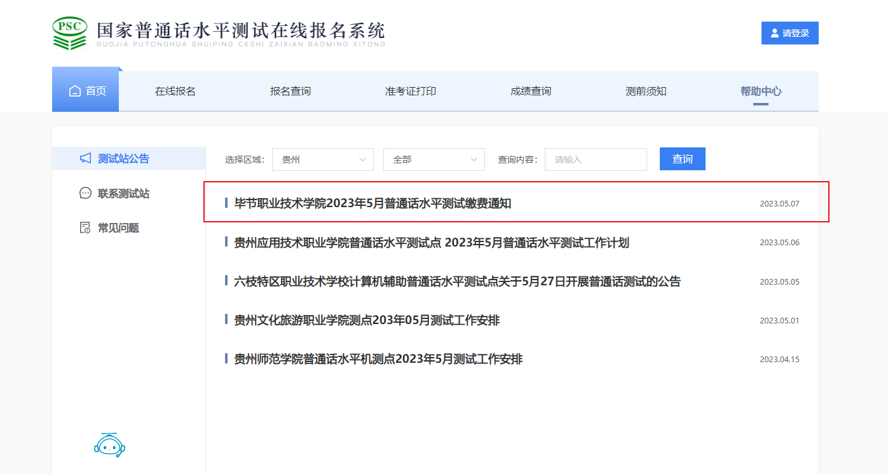Focus the 查询内容 text input field
The image size is (888, 474).
click(x=596, y=159)
